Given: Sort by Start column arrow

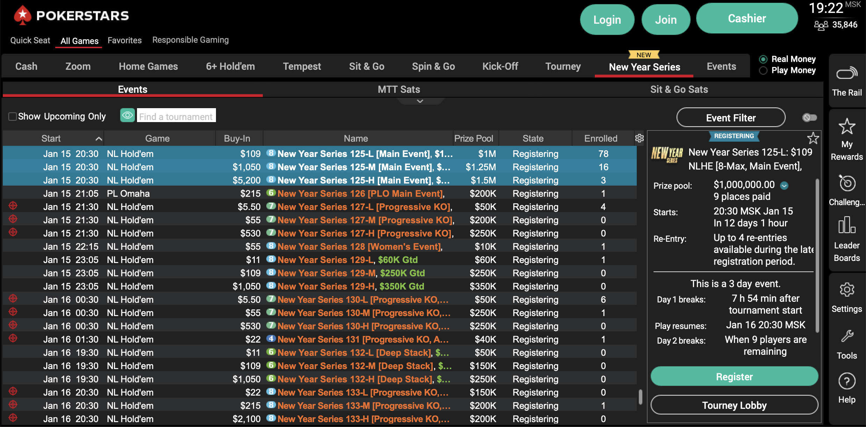Looking at the screenshot, I should 99,139.
